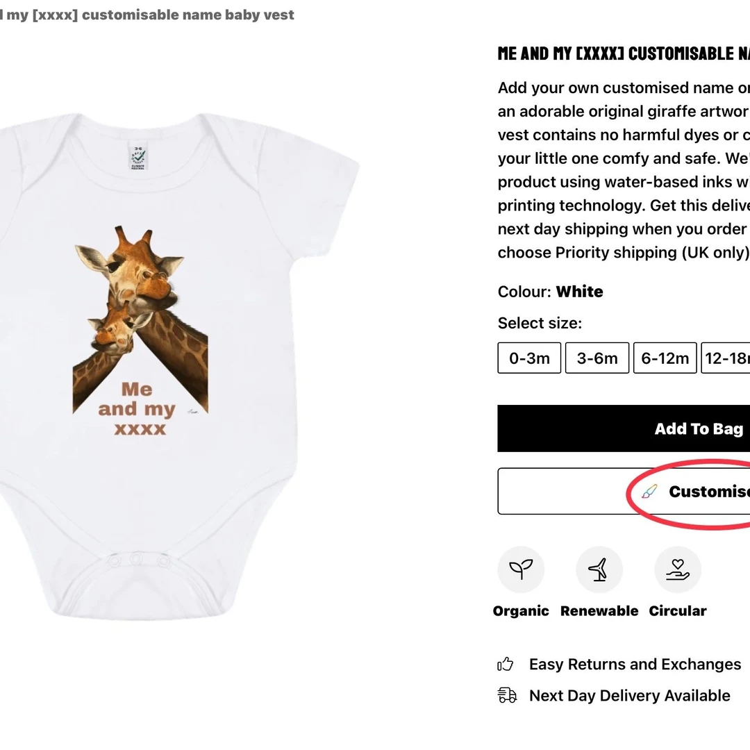
Task: Click the Renewable wind turbine icon
Action: (x=599, y=569)
